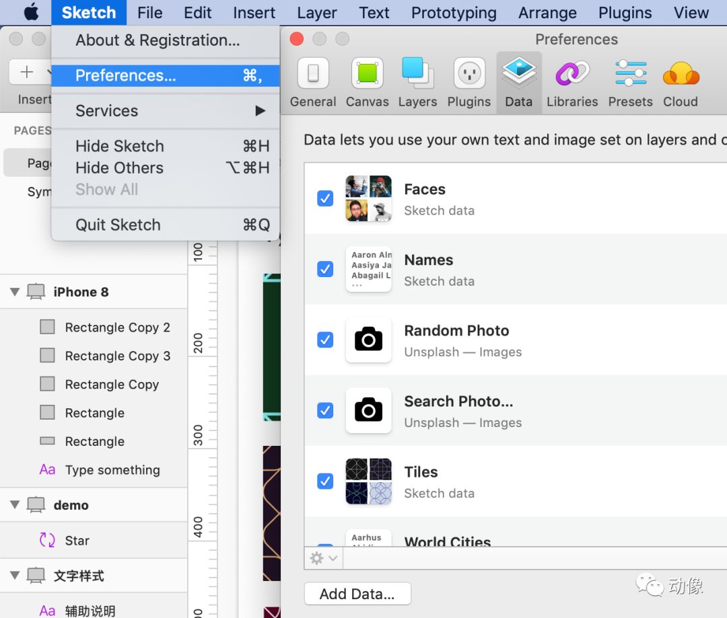
Task: Click the Random Photo camera icon
Action: coord(369,340)
